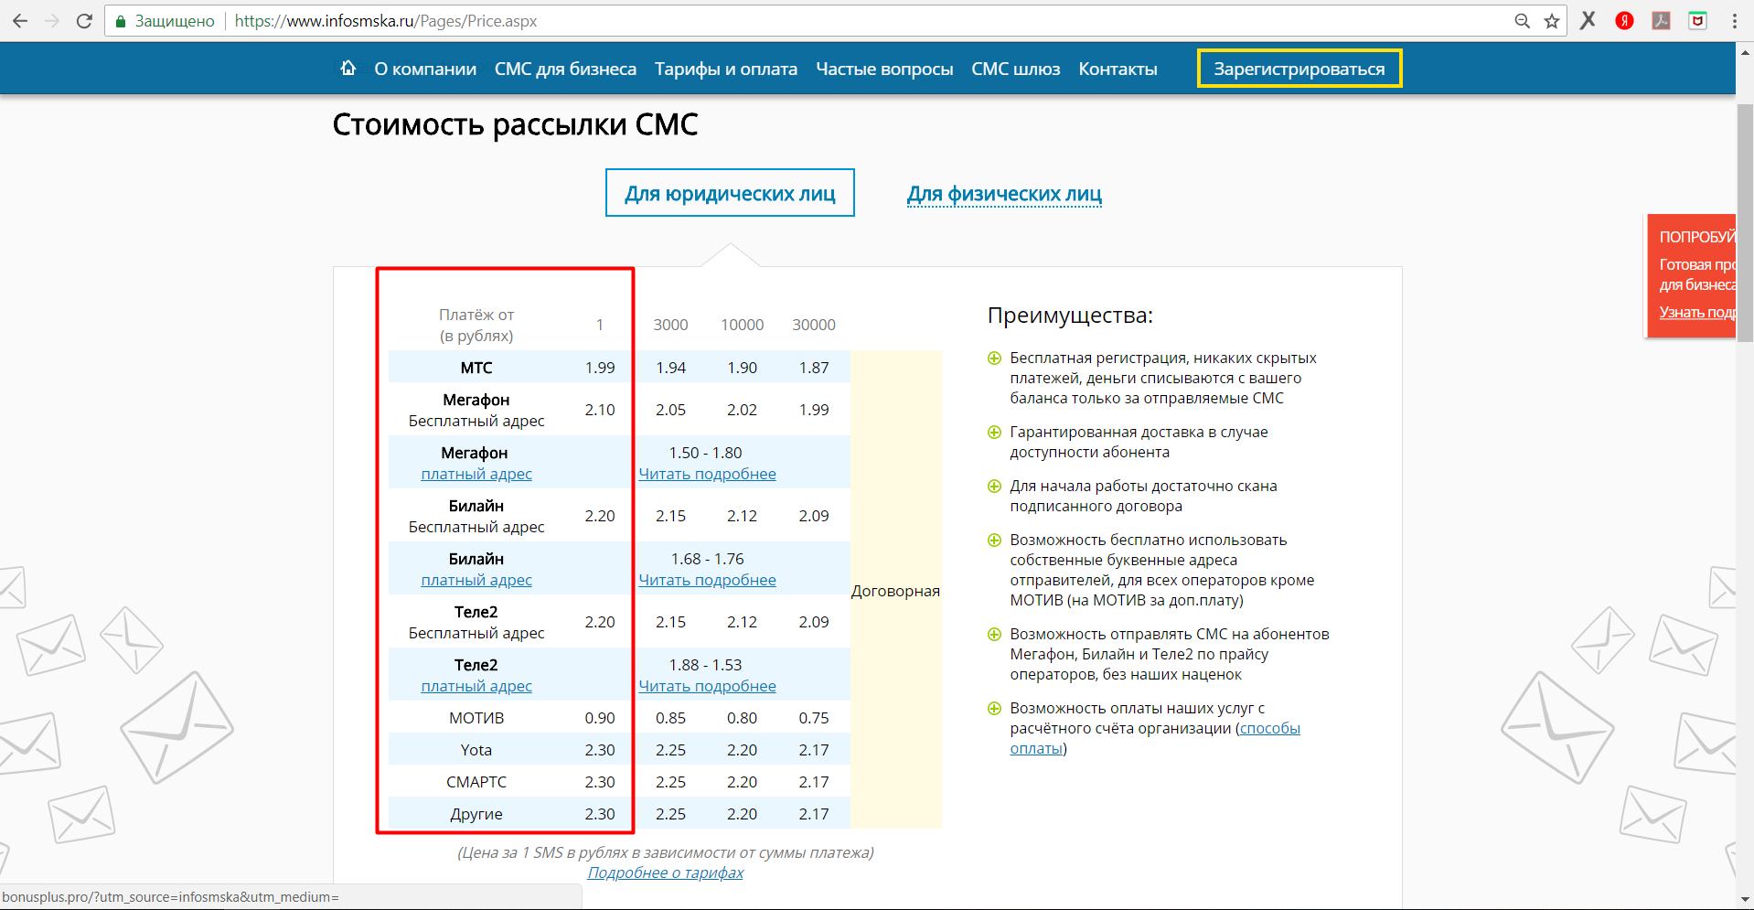Open the 'О компании' menu item
The height and width of the screenshot is (910, 1754).
click(x=425, y=69)
